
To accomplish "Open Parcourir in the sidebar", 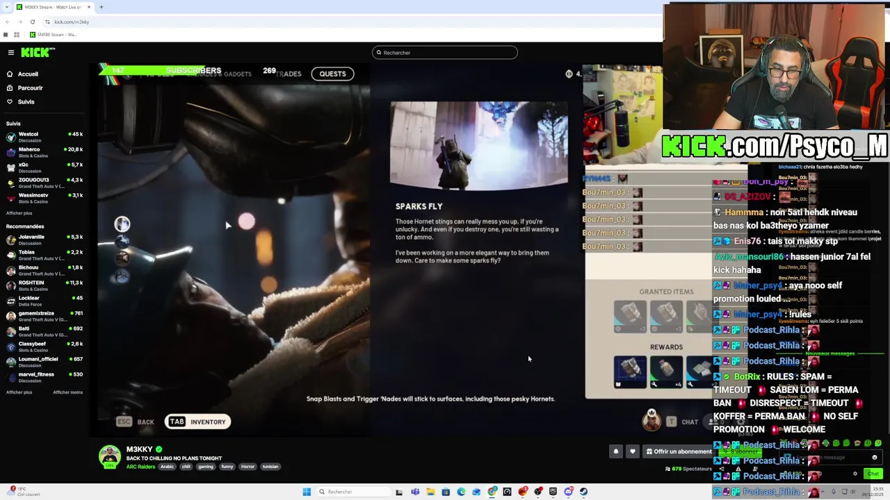I will tap(30, 87).
